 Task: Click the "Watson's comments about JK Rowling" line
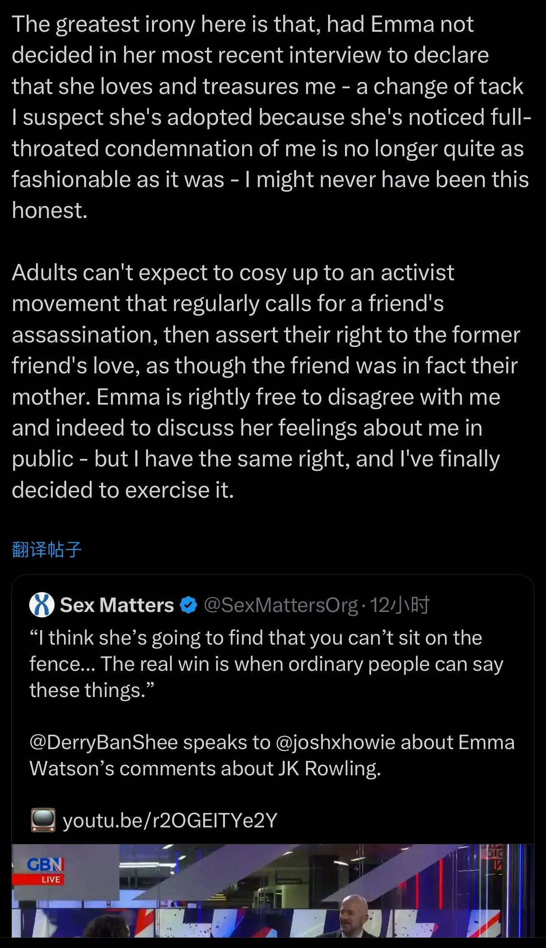tap(205, 769)
